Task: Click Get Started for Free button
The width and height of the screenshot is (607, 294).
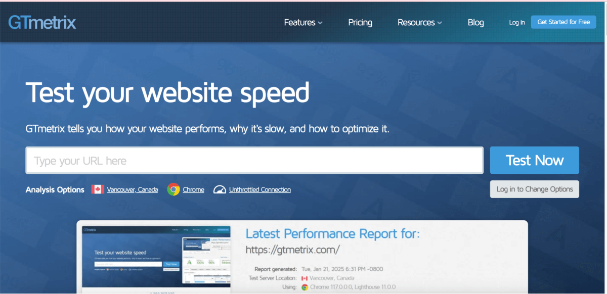Action: (563, 22)
